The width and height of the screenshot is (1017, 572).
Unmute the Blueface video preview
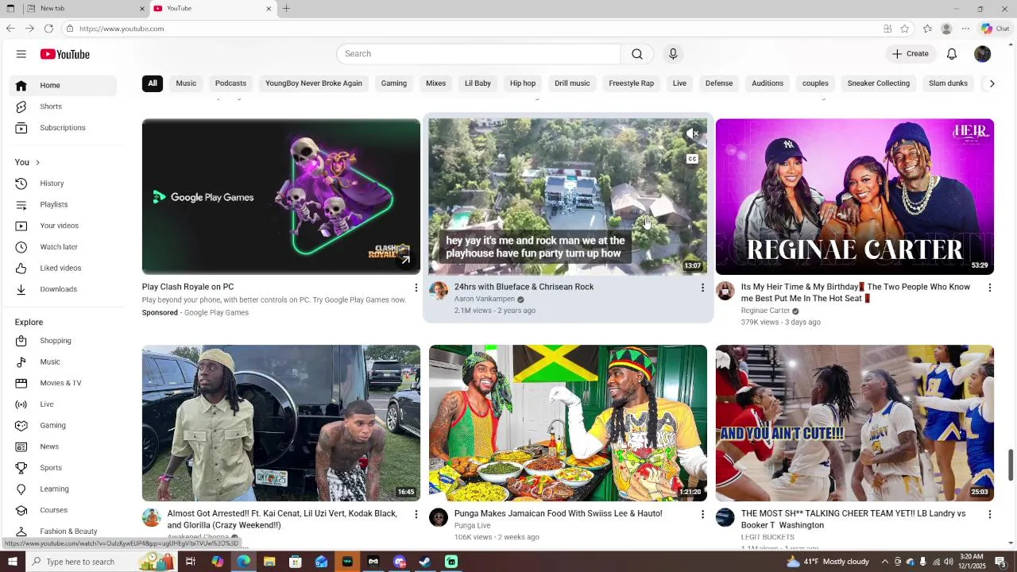pyautogui.click(x=693, y=133)
